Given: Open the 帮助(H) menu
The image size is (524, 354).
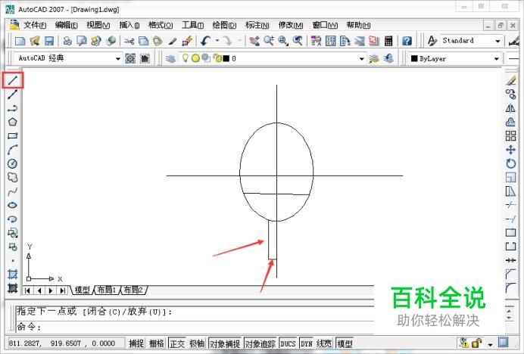Looking at the screenshot, I should (358, 25).
